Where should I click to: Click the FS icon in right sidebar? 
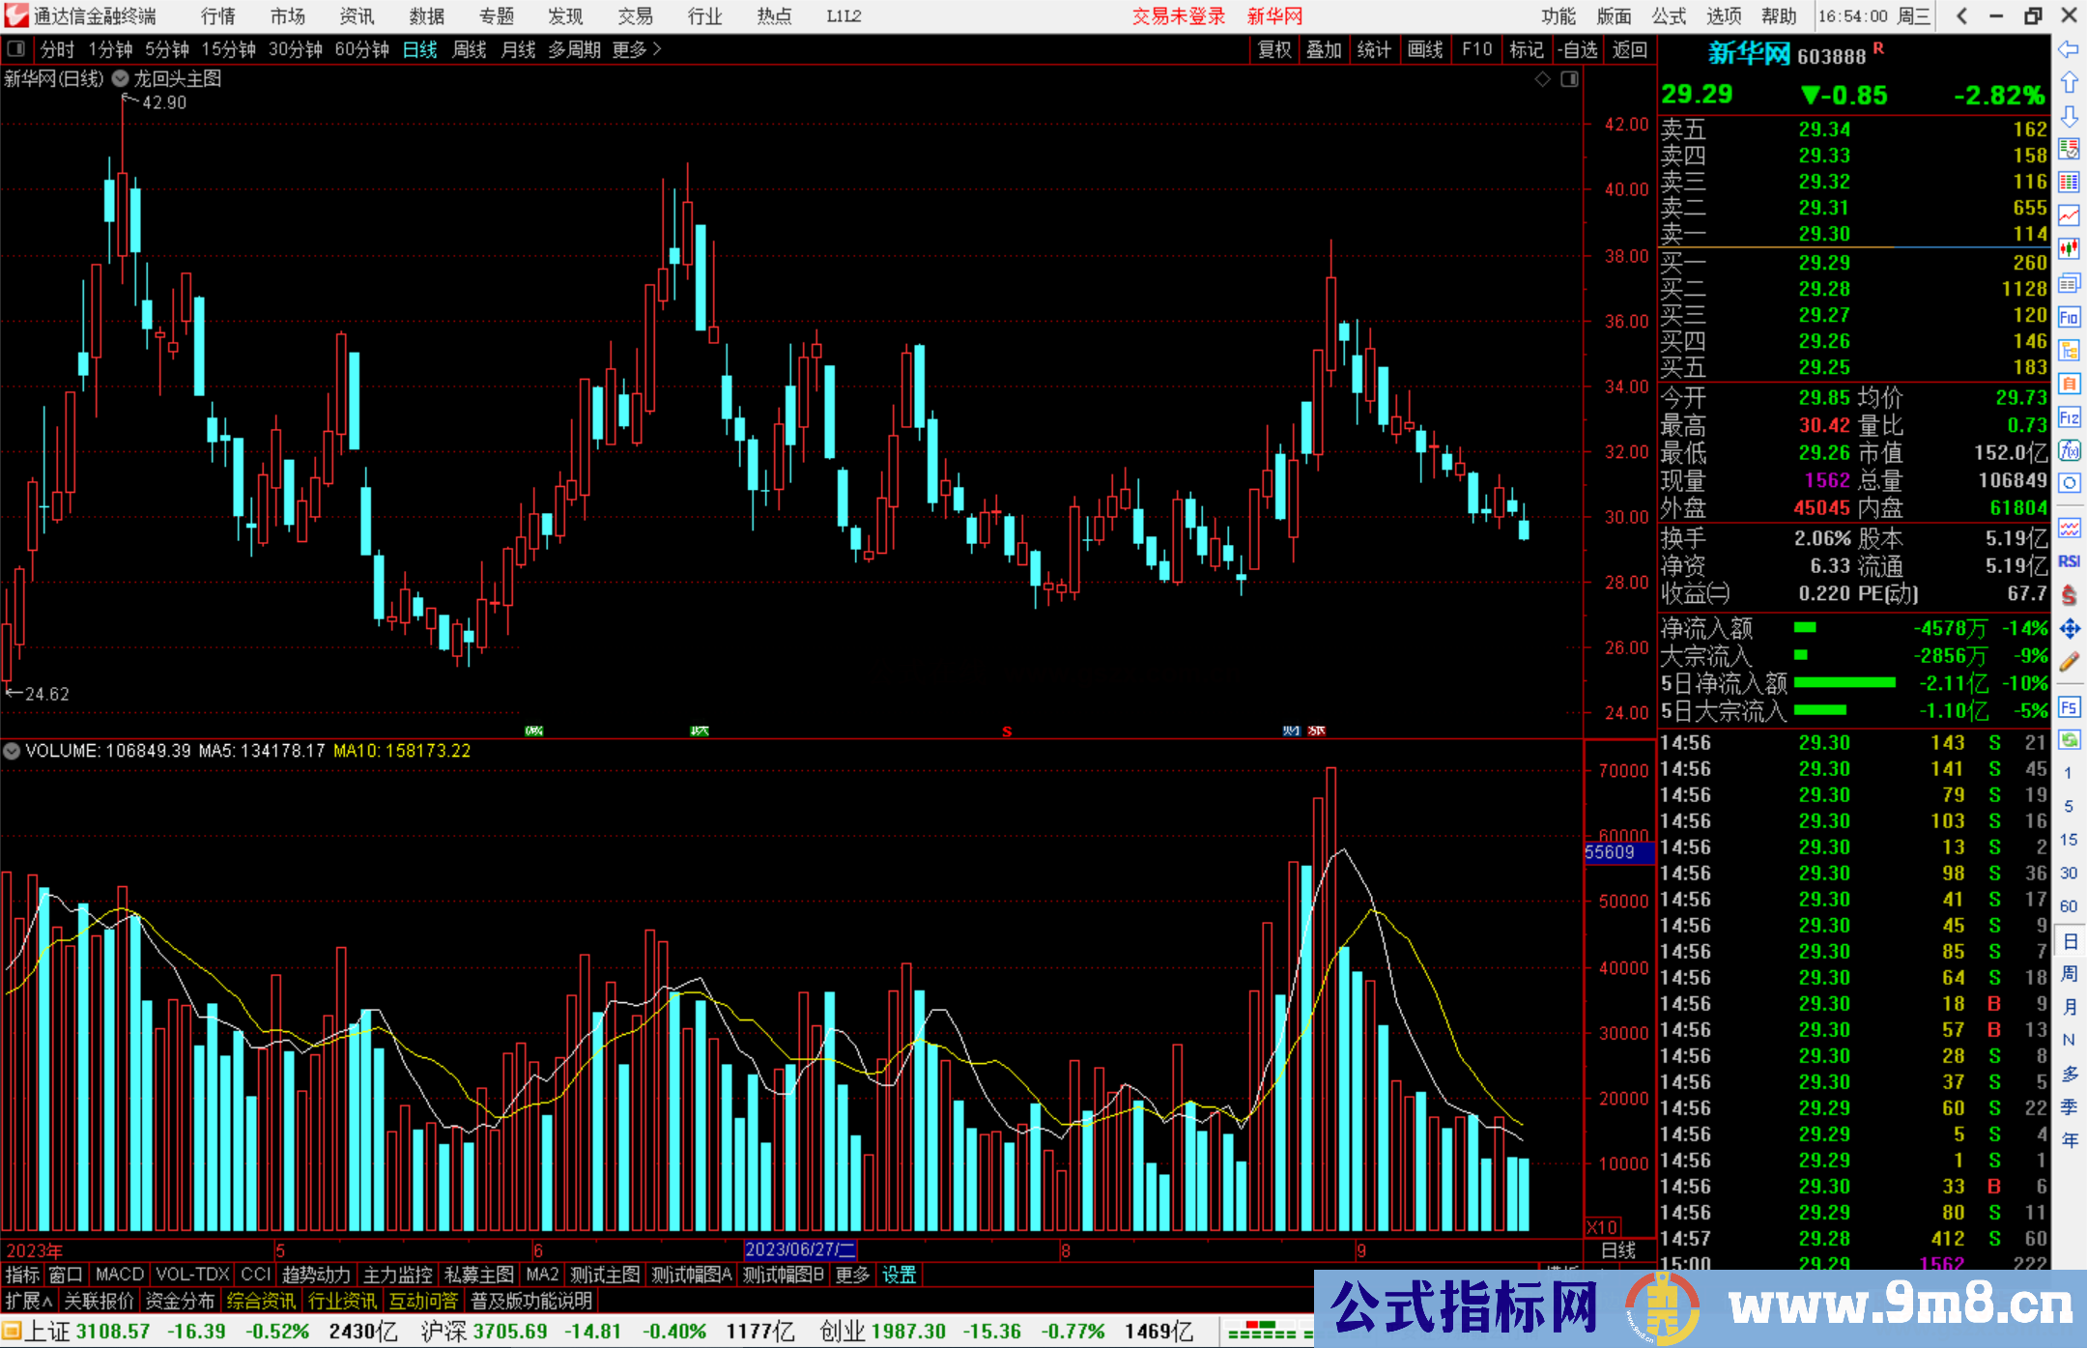click(2069, 707)
